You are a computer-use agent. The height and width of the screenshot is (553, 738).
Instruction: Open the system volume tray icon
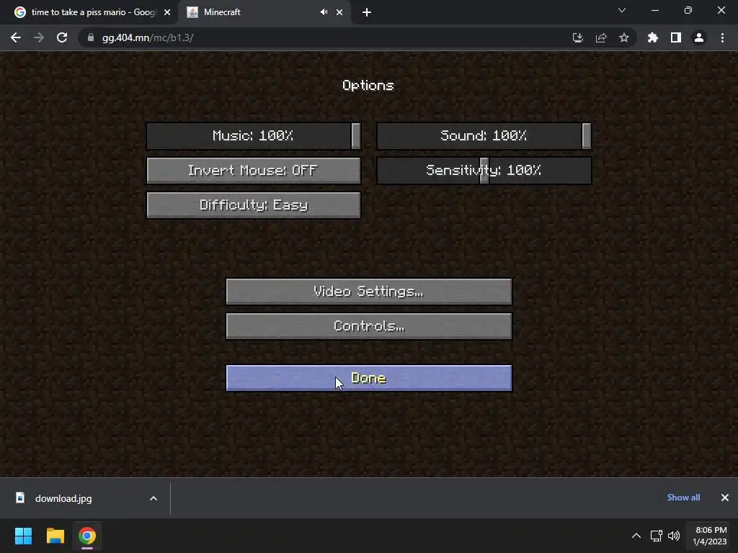coord(674,536)
